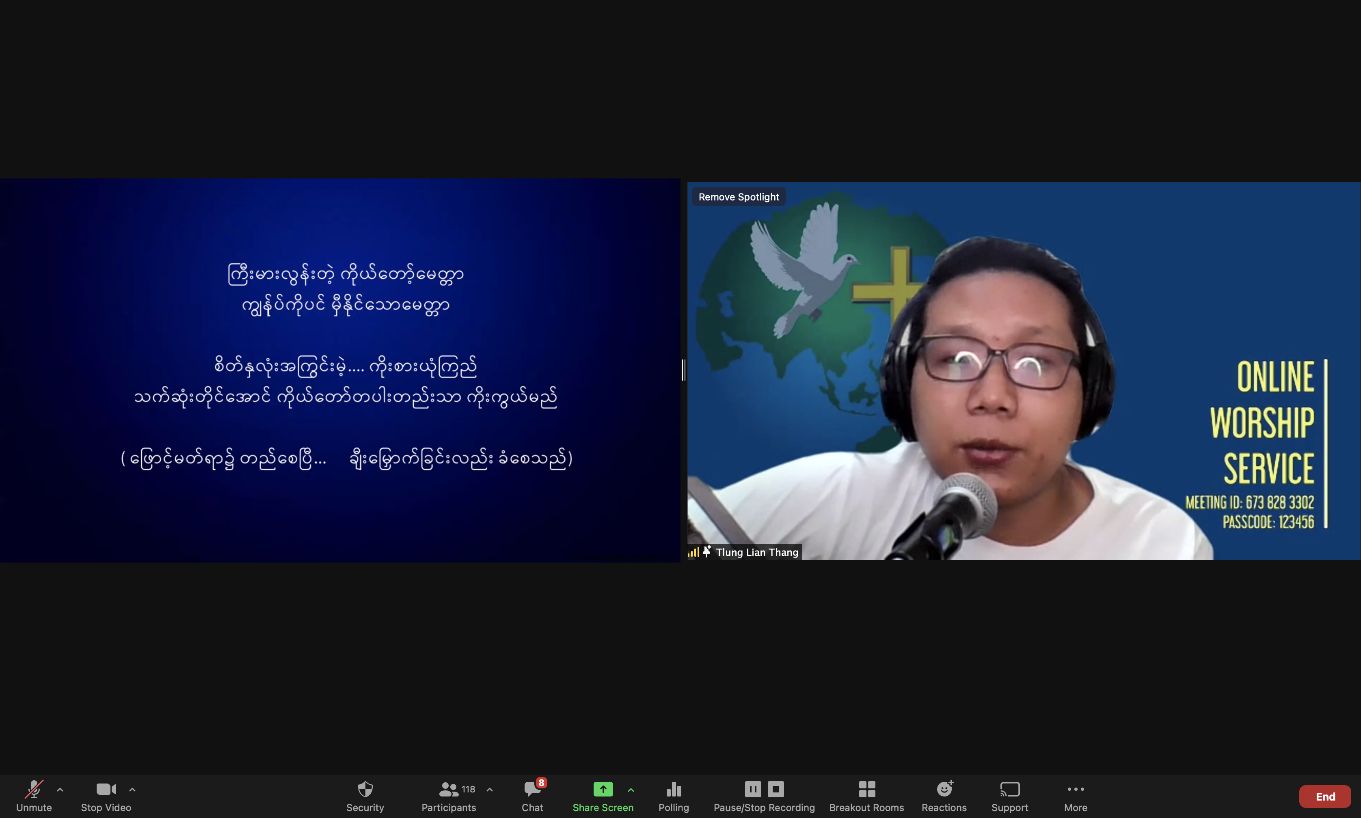This screenshot has width=1361, height=818.
Task: Open the Participants panel
Action: 448,795
